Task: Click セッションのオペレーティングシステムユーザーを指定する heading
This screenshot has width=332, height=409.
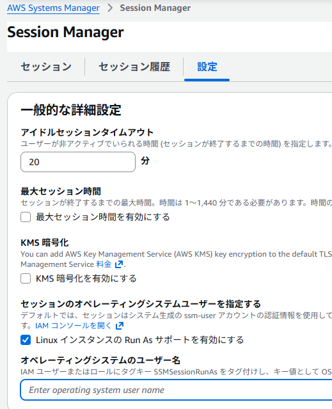Action: pyautogui.click(x=141, y=304)
